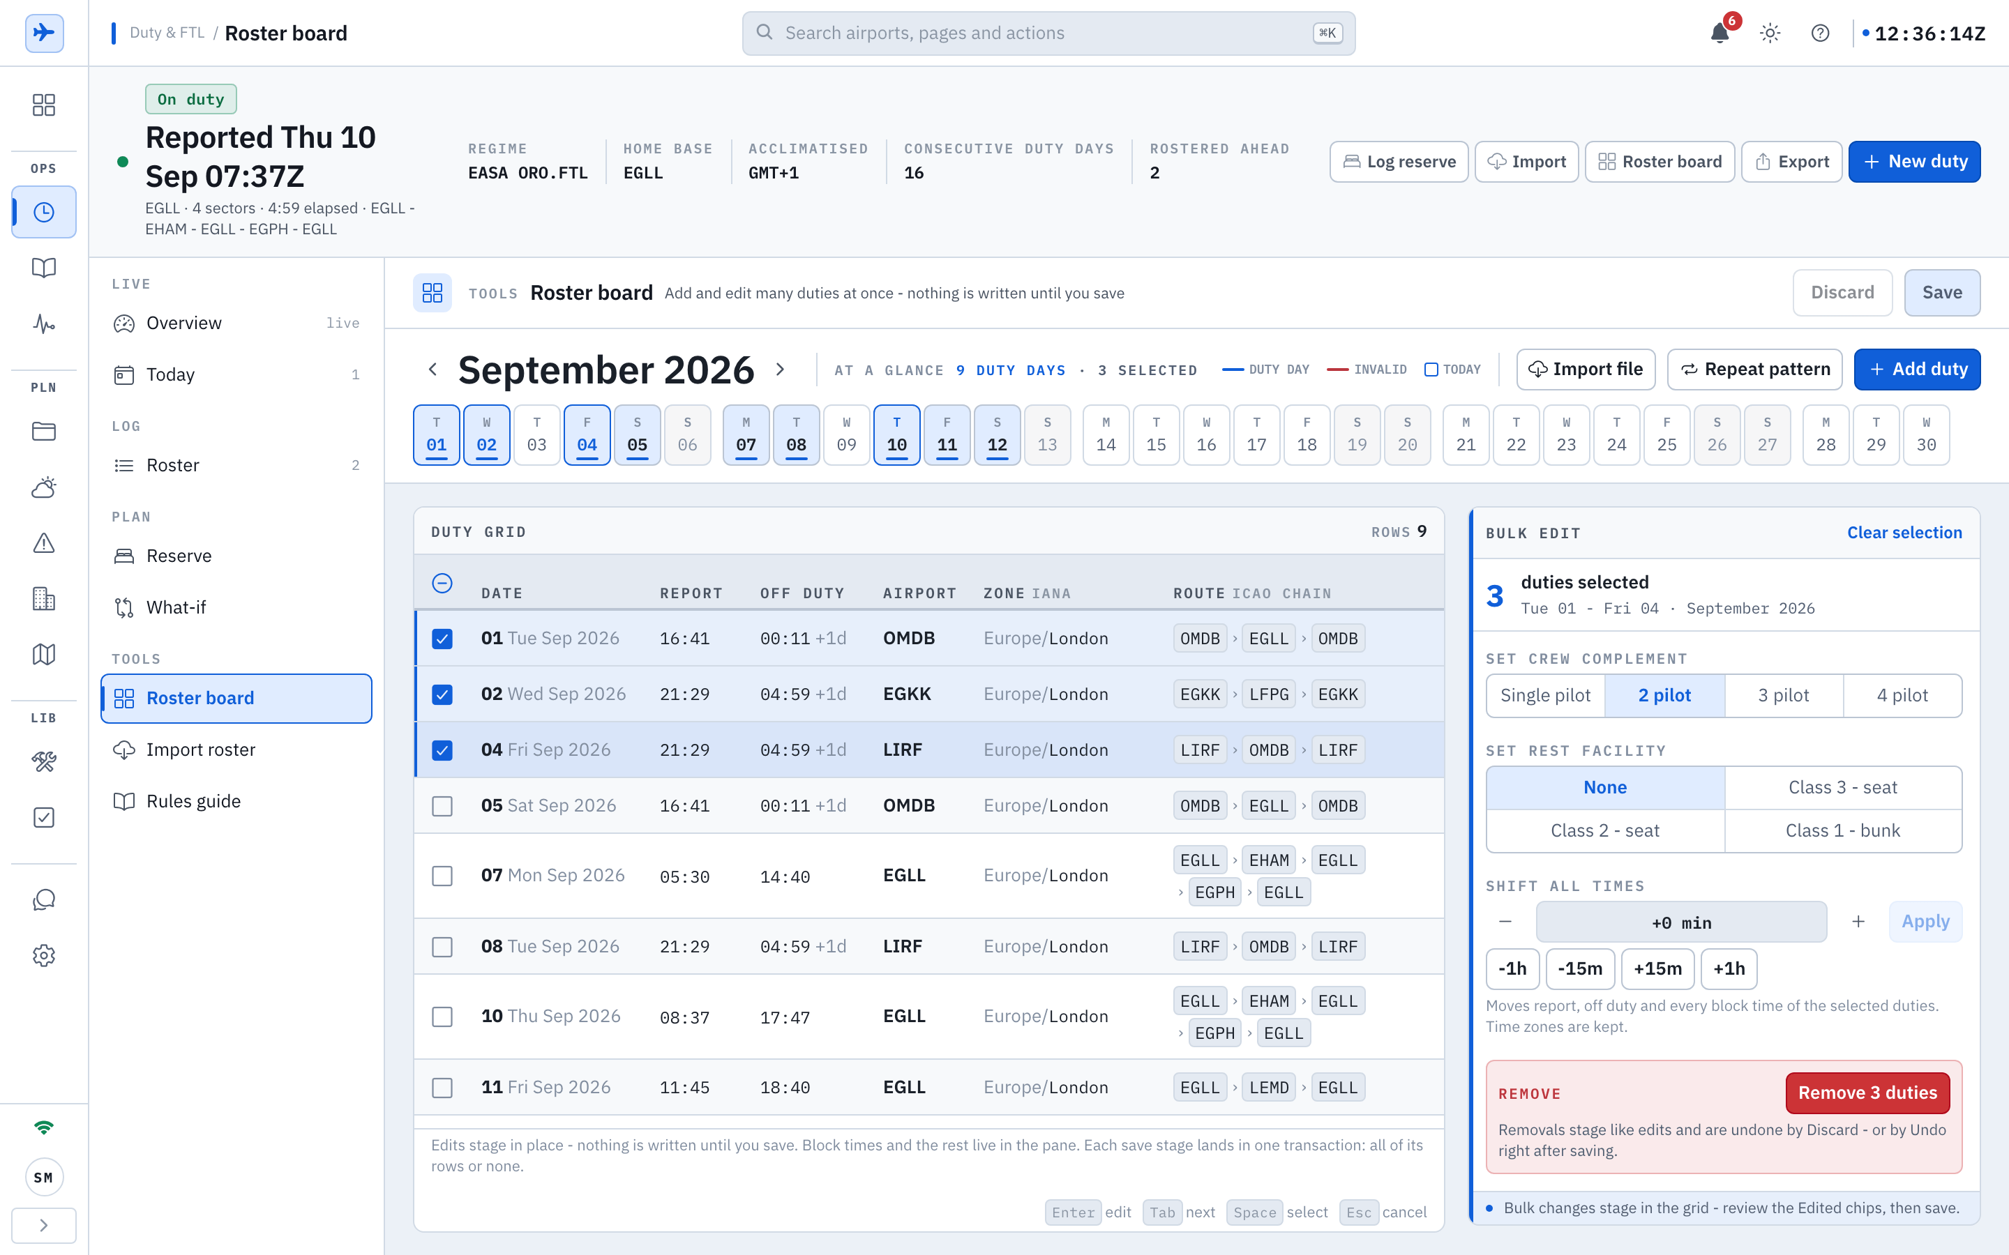2009x1255 pixels.
Task: Click the Roster board tools grid icon
Action: [x=432, y=293]
